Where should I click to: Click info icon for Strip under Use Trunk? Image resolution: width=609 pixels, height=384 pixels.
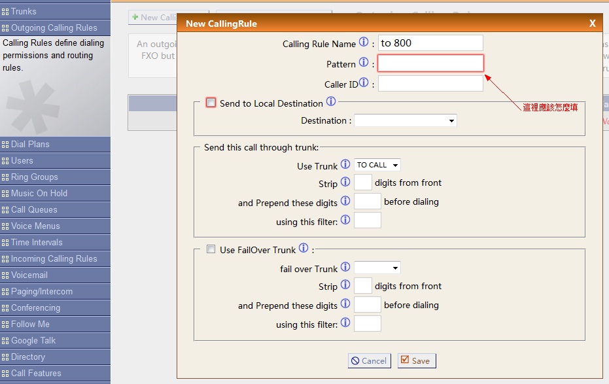click(x=345, y=182)
